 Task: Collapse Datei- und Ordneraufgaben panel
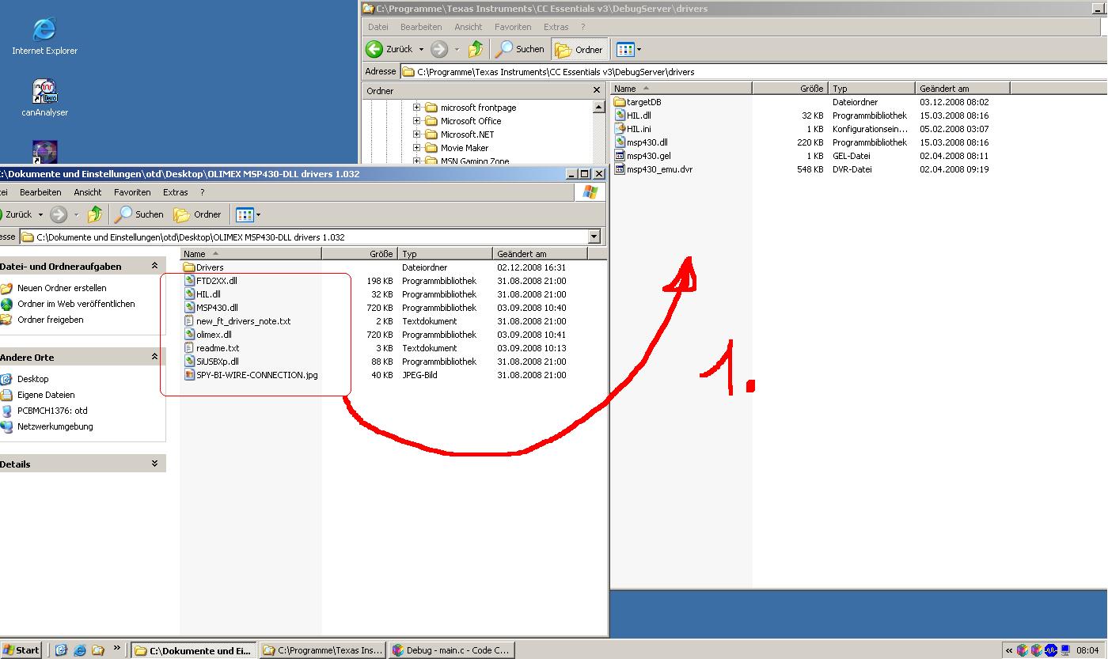(154, 266)
